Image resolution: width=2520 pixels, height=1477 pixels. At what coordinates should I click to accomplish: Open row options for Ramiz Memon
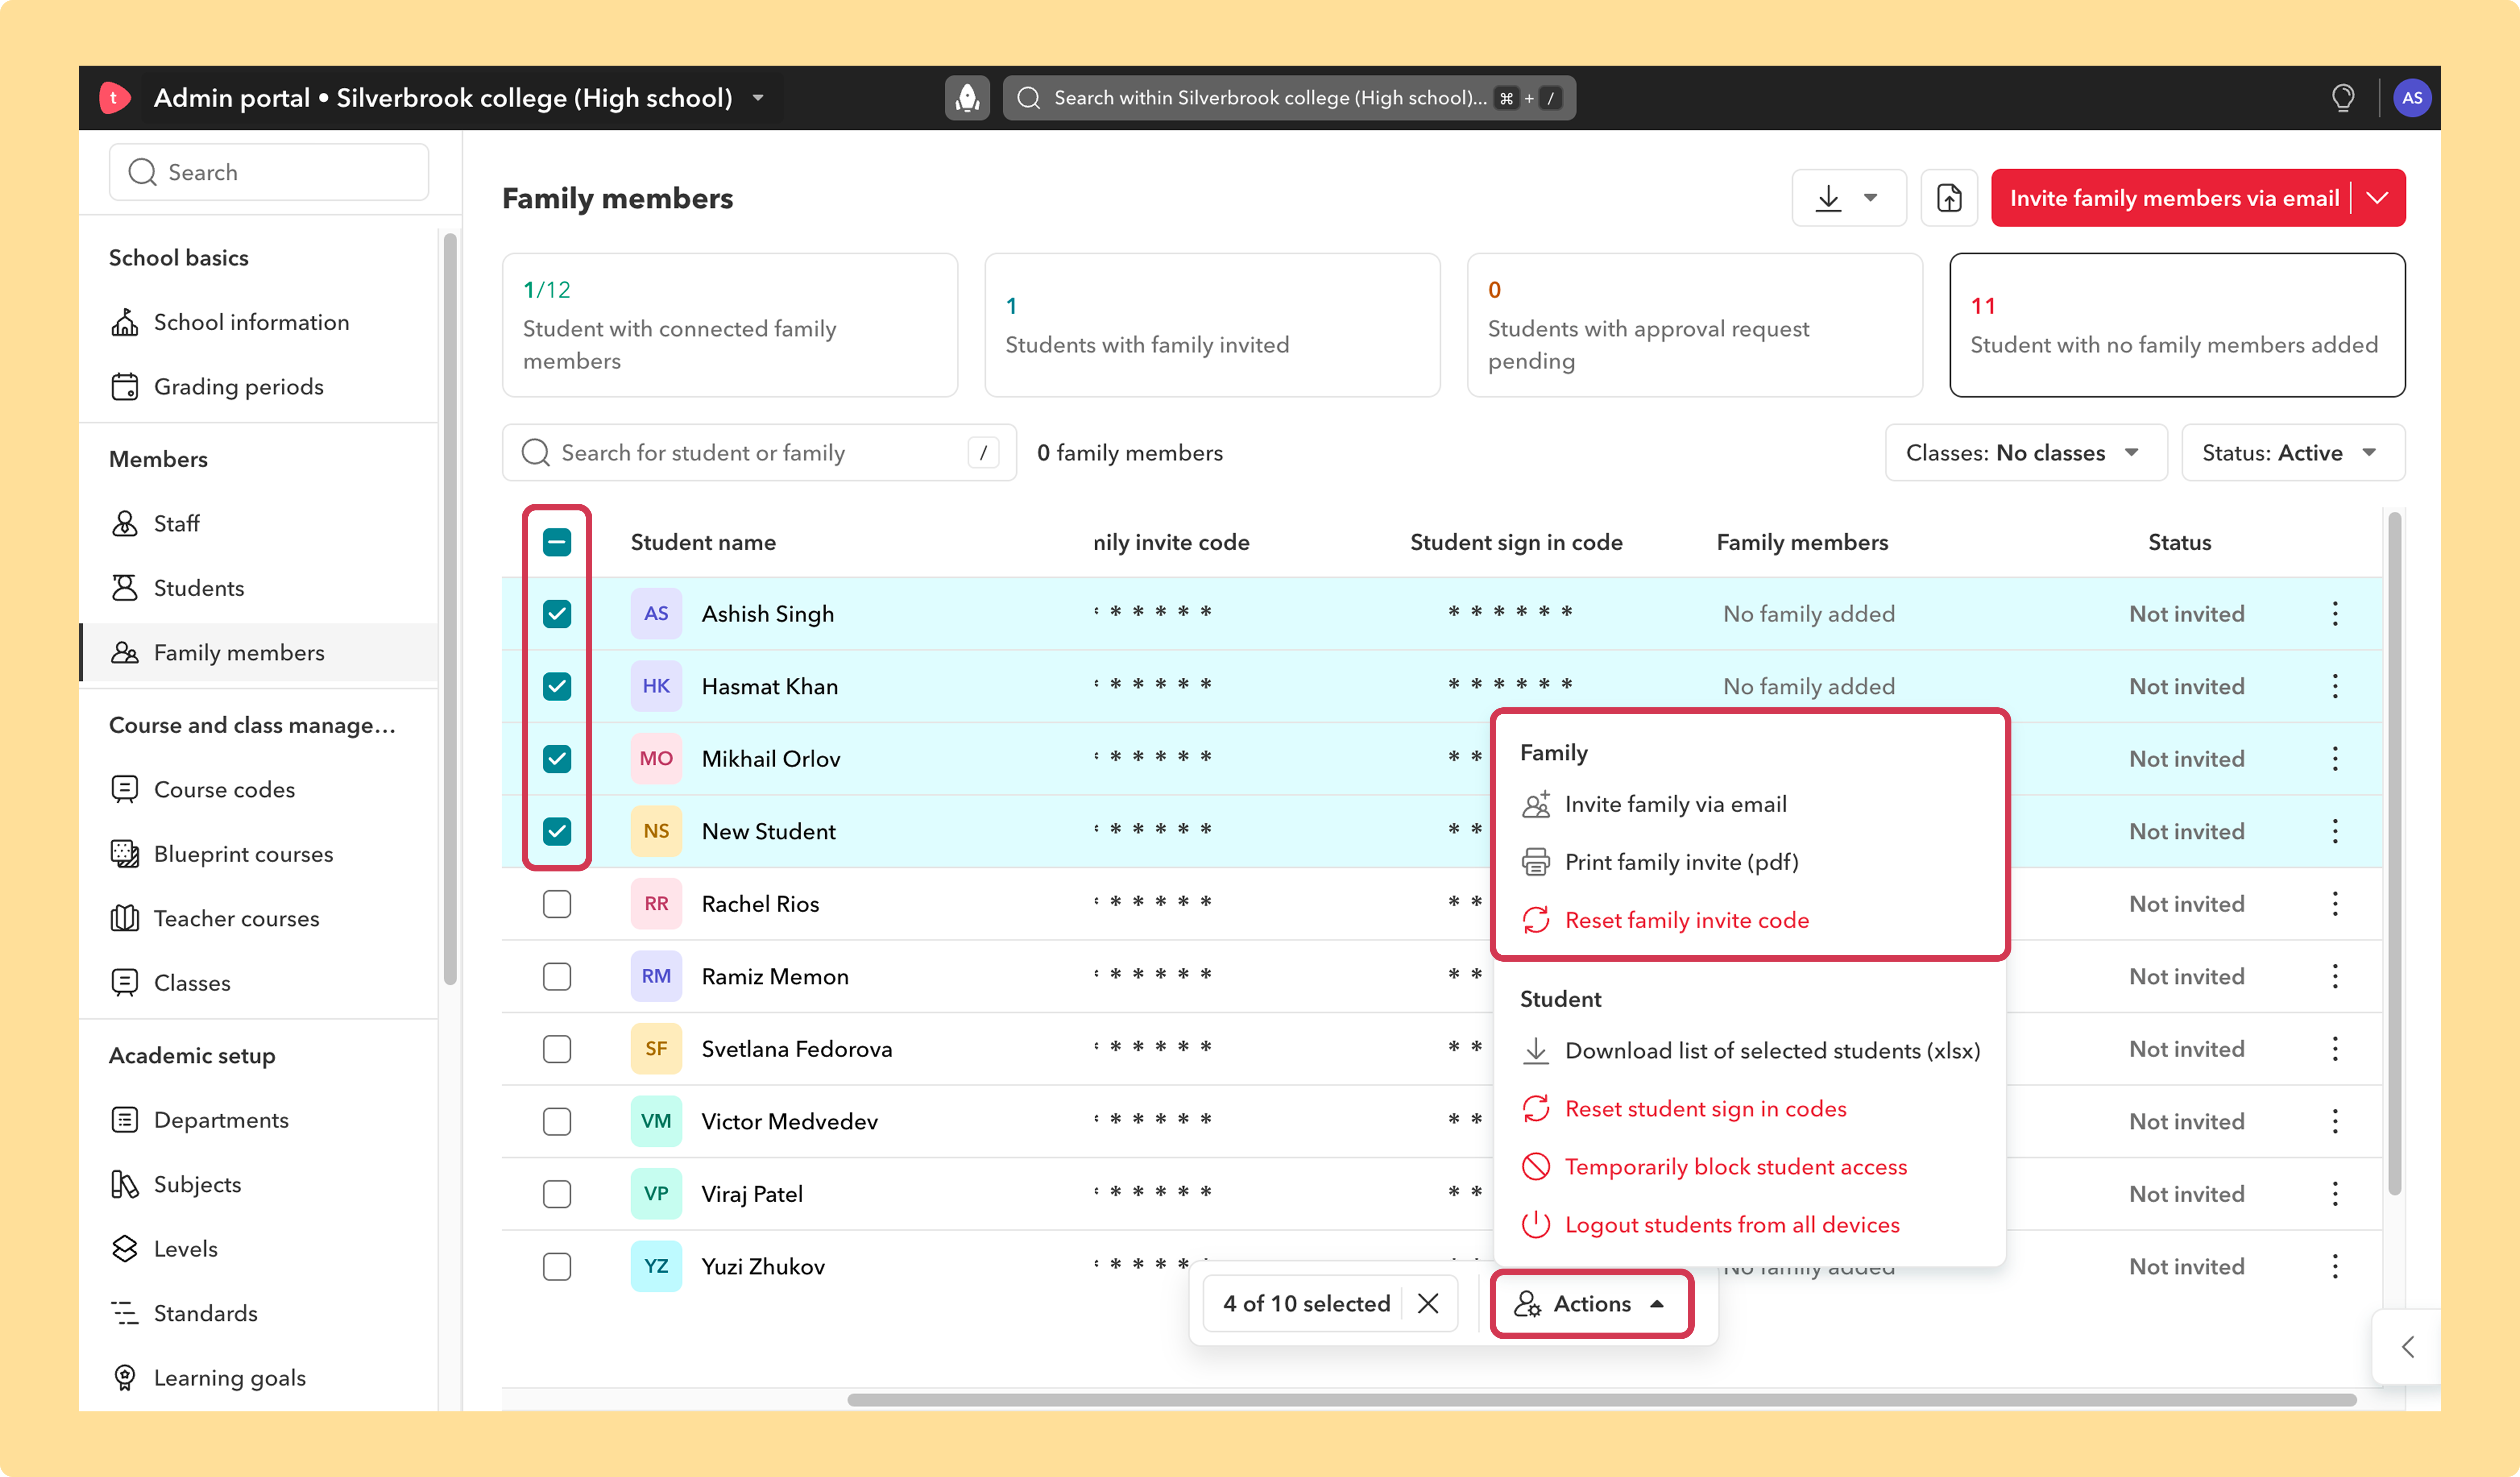coord(2335,976)
